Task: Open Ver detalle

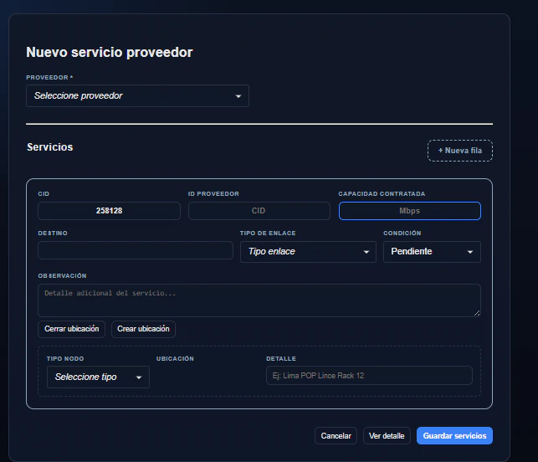Action: coord(387,435)
